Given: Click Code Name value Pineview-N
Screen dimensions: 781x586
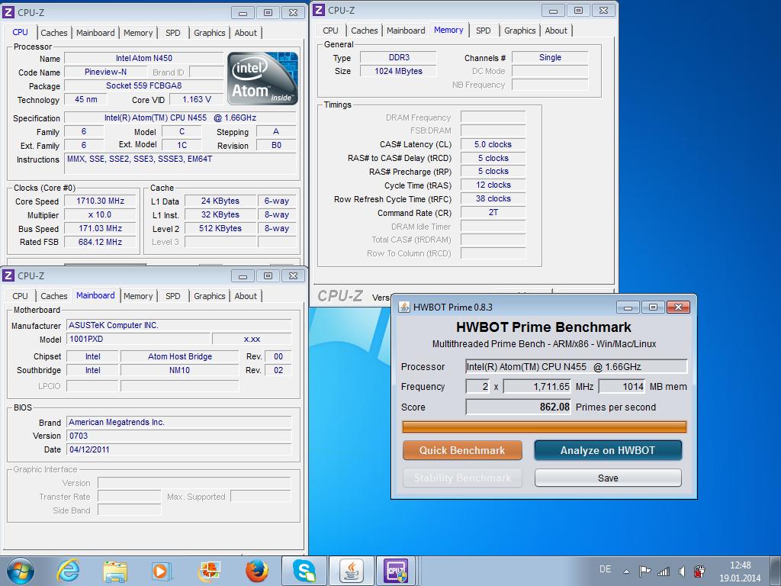Looking at the screenshot, I should coord(105,72).
